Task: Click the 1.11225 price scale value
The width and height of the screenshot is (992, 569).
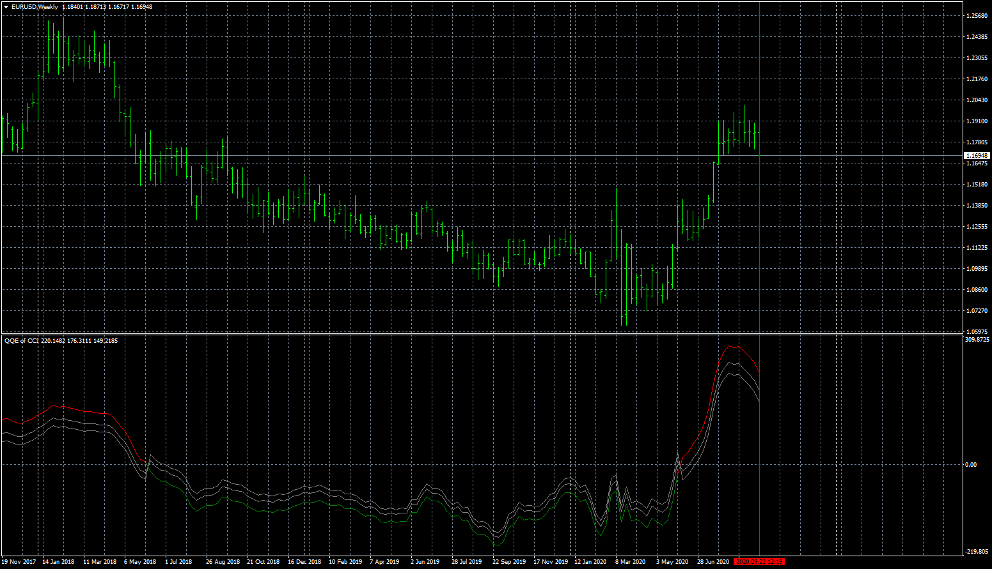Action: (x=977, y=248)
